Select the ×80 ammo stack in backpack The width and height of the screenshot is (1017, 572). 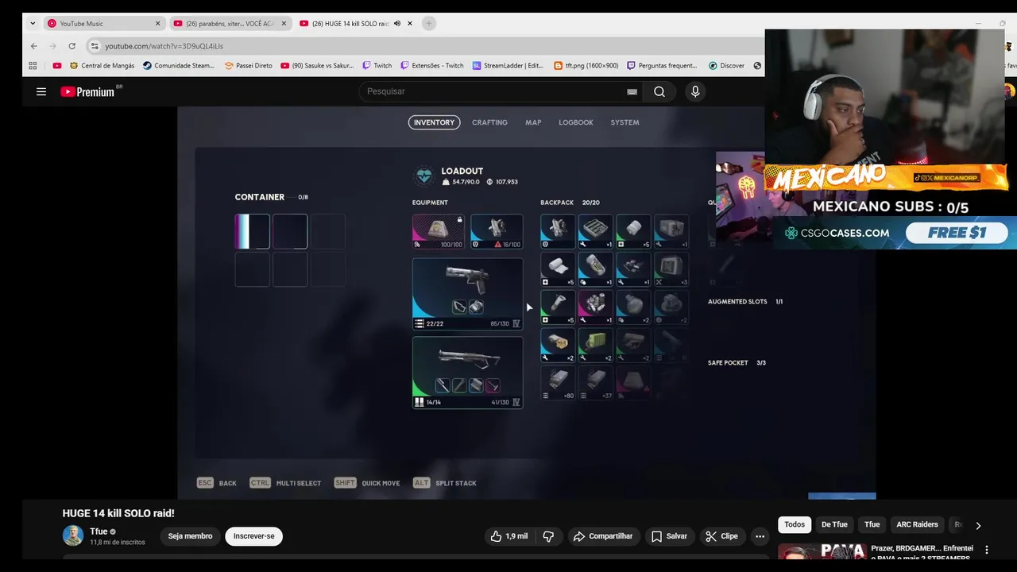pyautogui.click(x=558, y=382)
